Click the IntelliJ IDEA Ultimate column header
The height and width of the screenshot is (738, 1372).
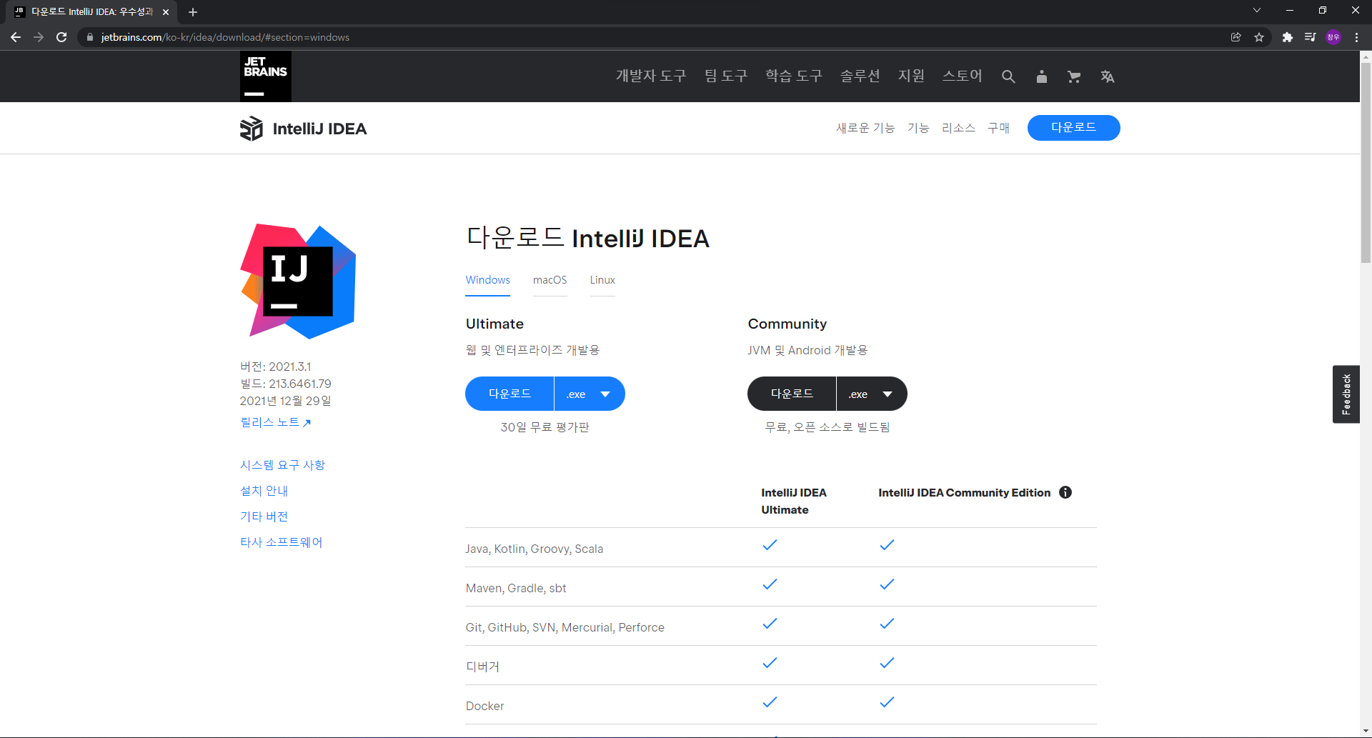(x=794, y=501)
